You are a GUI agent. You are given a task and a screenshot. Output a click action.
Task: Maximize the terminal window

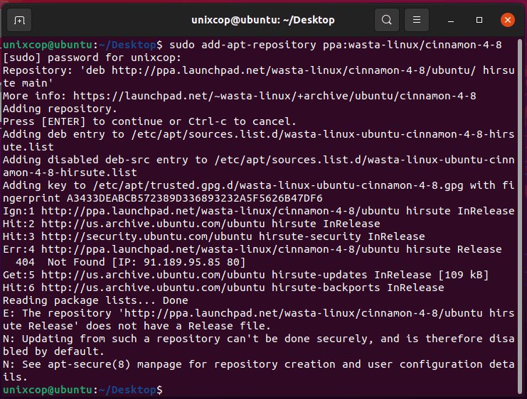click(479, 20)
